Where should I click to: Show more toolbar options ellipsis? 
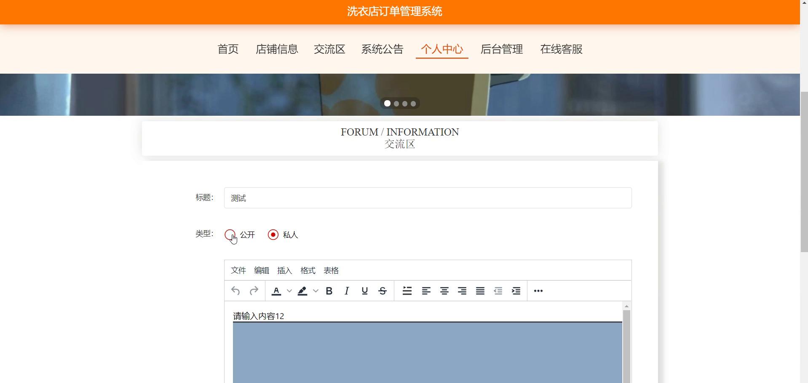point(538,291)
